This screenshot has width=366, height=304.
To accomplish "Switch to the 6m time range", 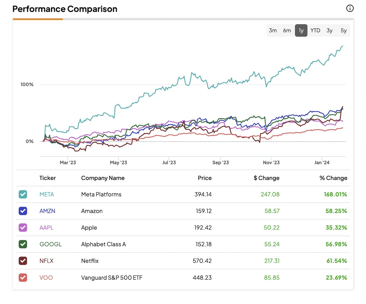I will [x=287, y=30].
